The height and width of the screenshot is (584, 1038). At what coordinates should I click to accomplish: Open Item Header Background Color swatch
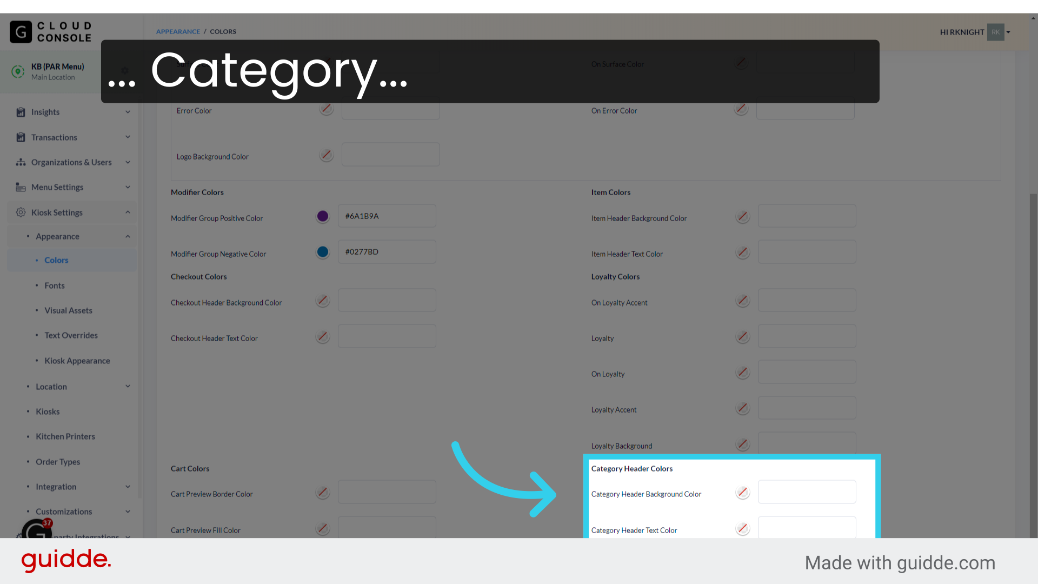click(743, 217)
